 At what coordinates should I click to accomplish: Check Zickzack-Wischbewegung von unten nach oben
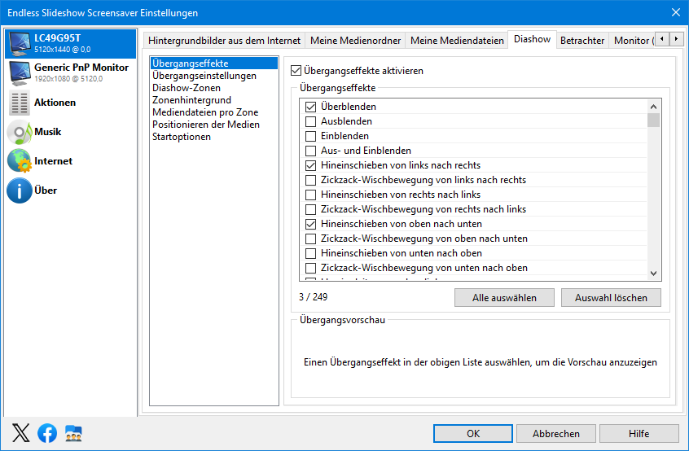click(x=310, y=268)
